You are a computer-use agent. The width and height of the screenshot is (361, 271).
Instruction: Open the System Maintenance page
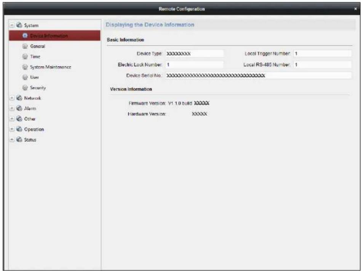coord(51,67)
